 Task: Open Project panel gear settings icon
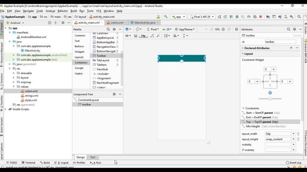63,23
